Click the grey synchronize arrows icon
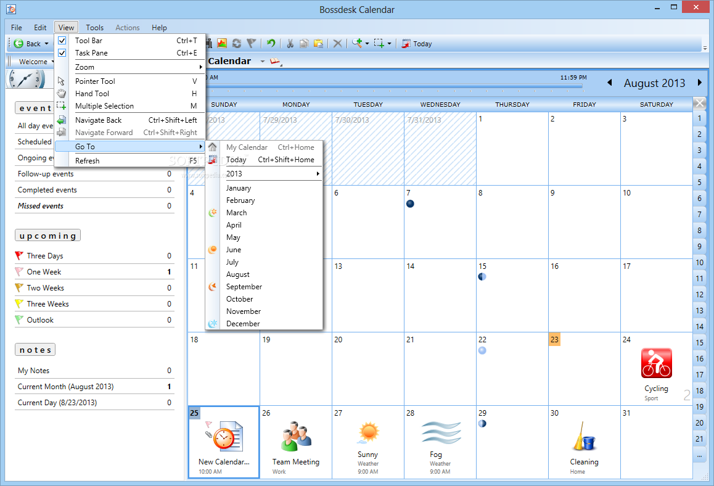The height and width of the screenshot is (486, 714). point(237,43)
